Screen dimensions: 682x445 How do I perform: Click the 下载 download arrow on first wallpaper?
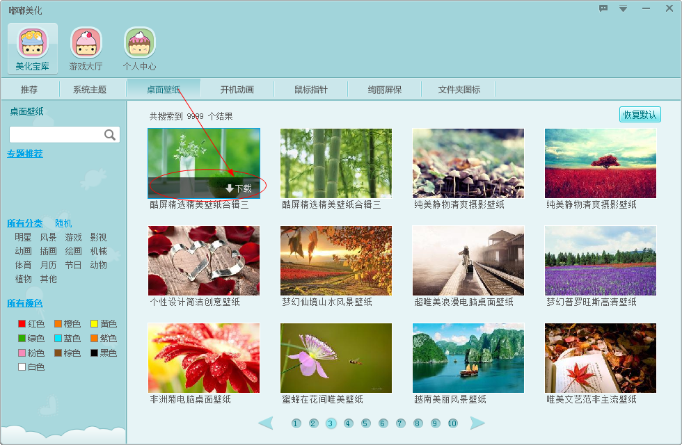[x=230, y=188]
